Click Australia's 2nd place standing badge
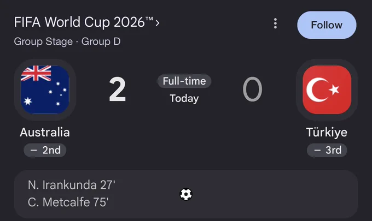This screenshot has height=221, width=372. (45, 150)
